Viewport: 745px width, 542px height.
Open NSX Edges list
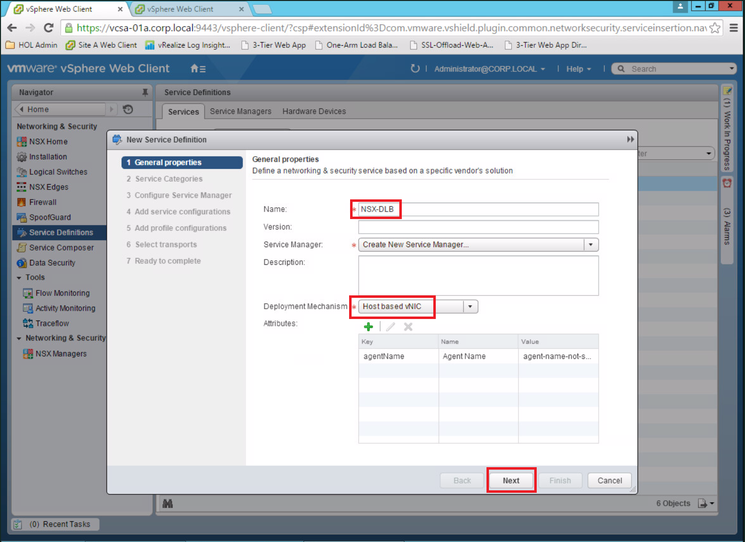click(49, 187)
